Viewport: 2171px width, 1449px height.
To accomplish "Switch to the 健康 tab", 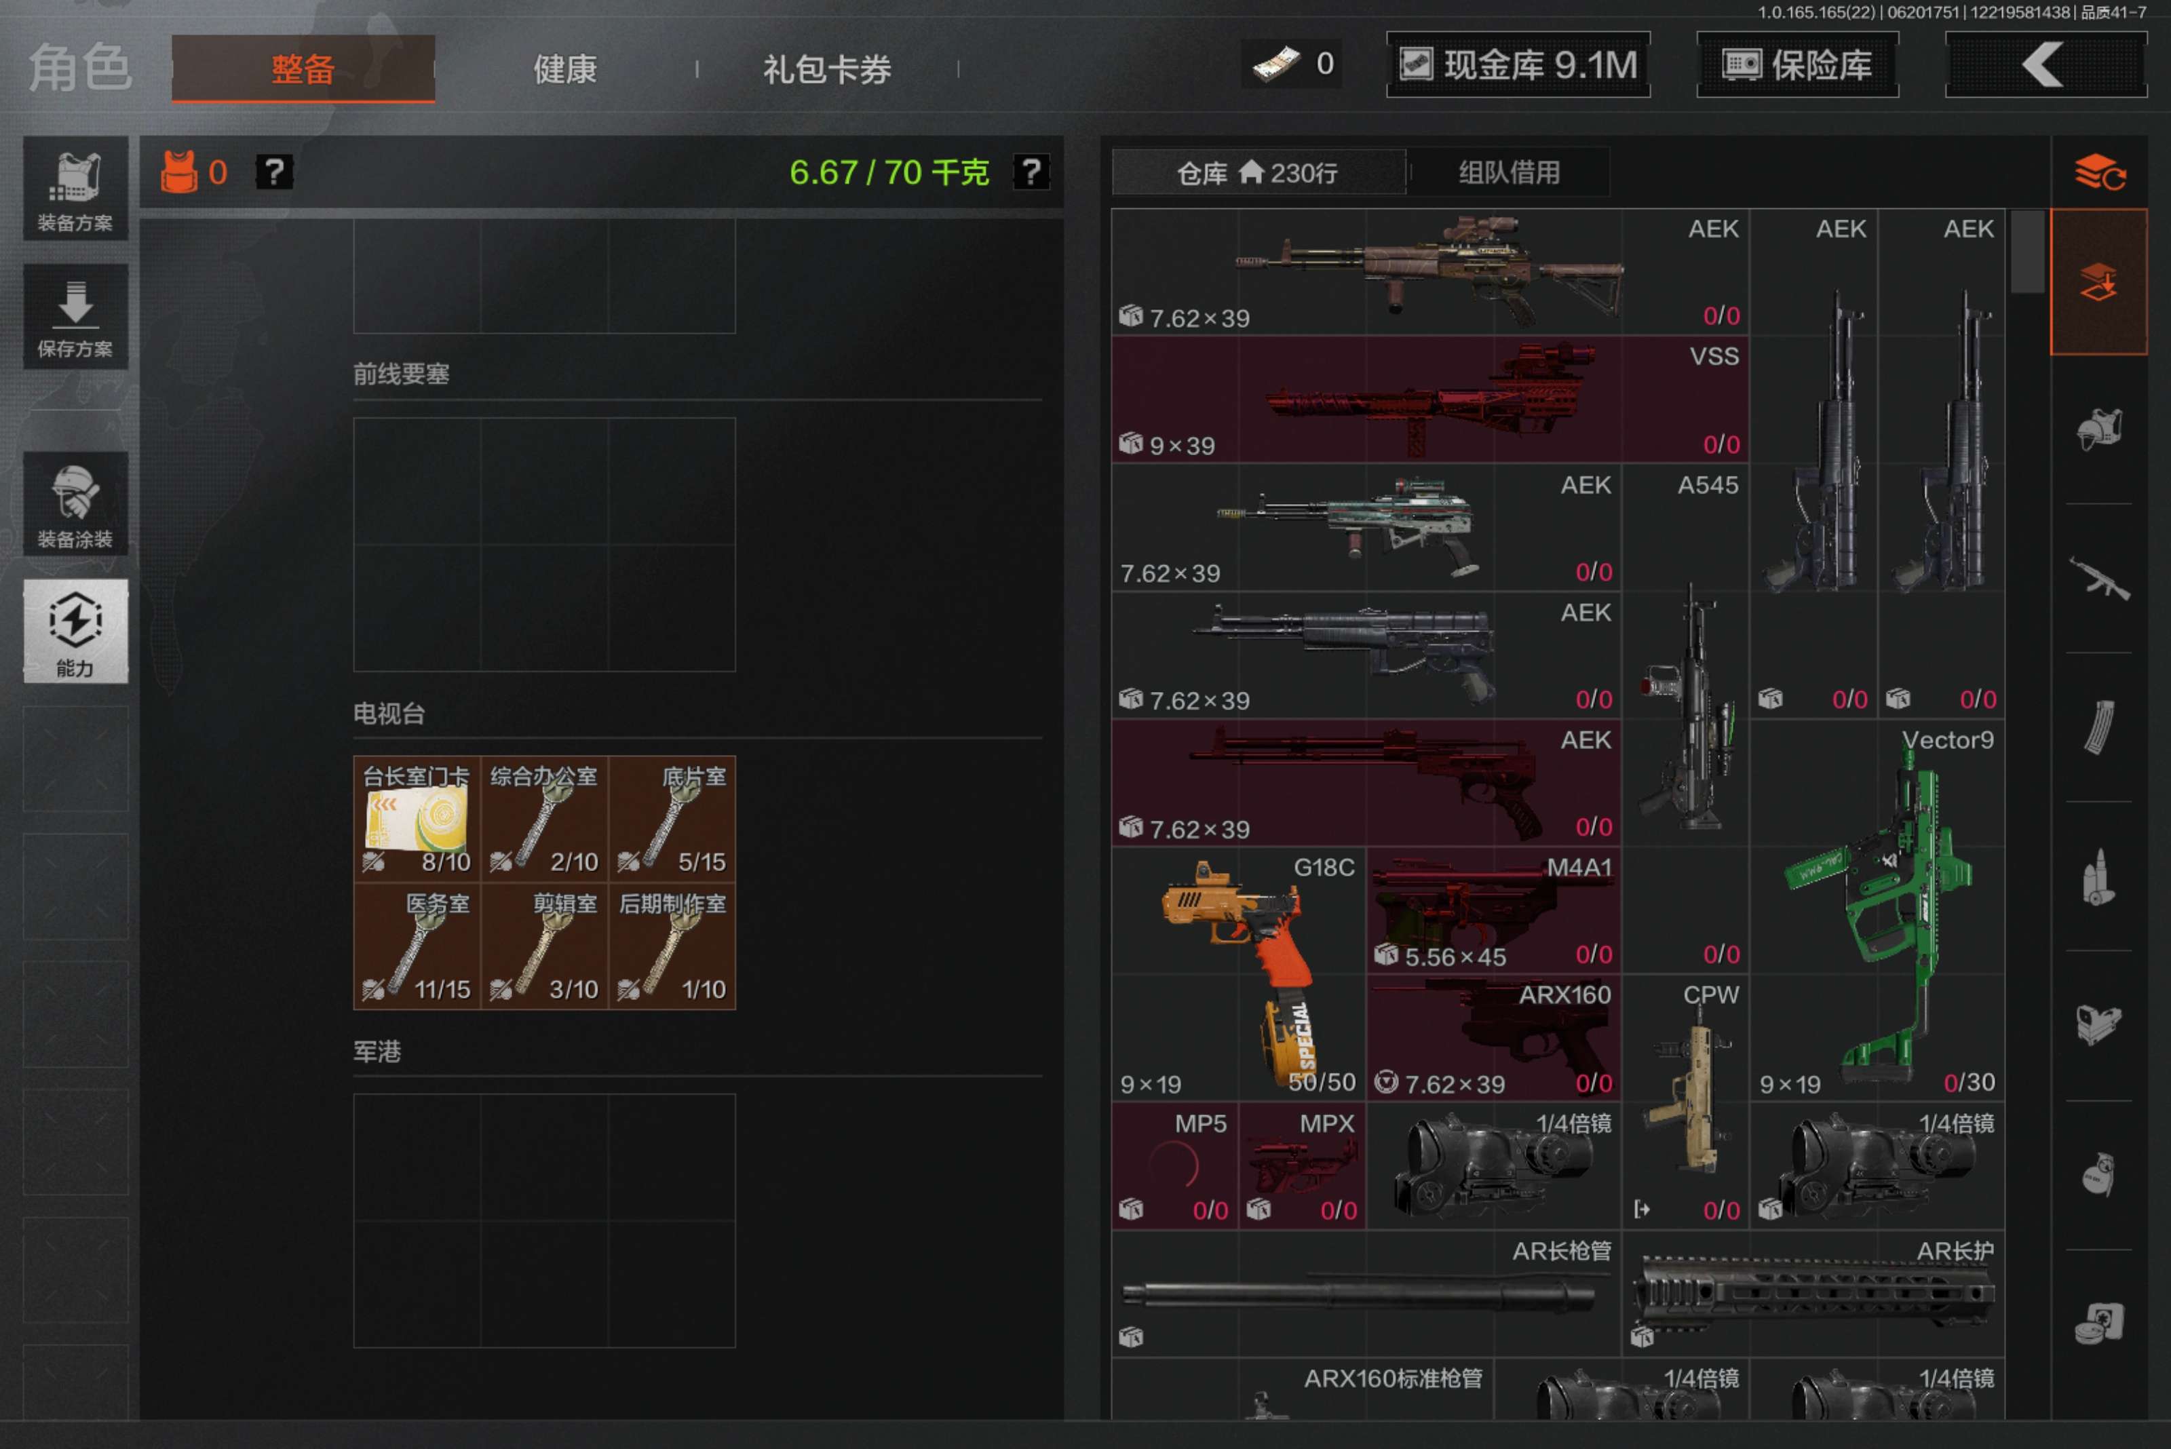I will pos(564,69).
